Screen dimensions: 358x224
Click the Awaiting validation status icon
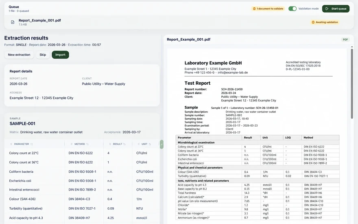pyautogui.click(x=313, y=22)
